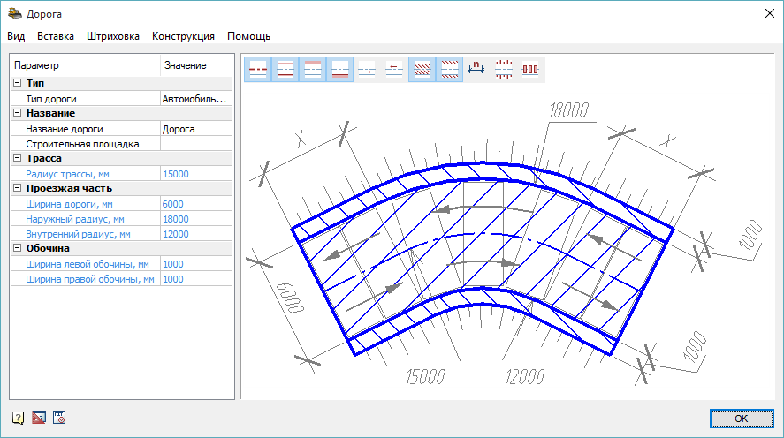
Task: Select the Строительная площадка parameter label
Action: coord(82,144)
